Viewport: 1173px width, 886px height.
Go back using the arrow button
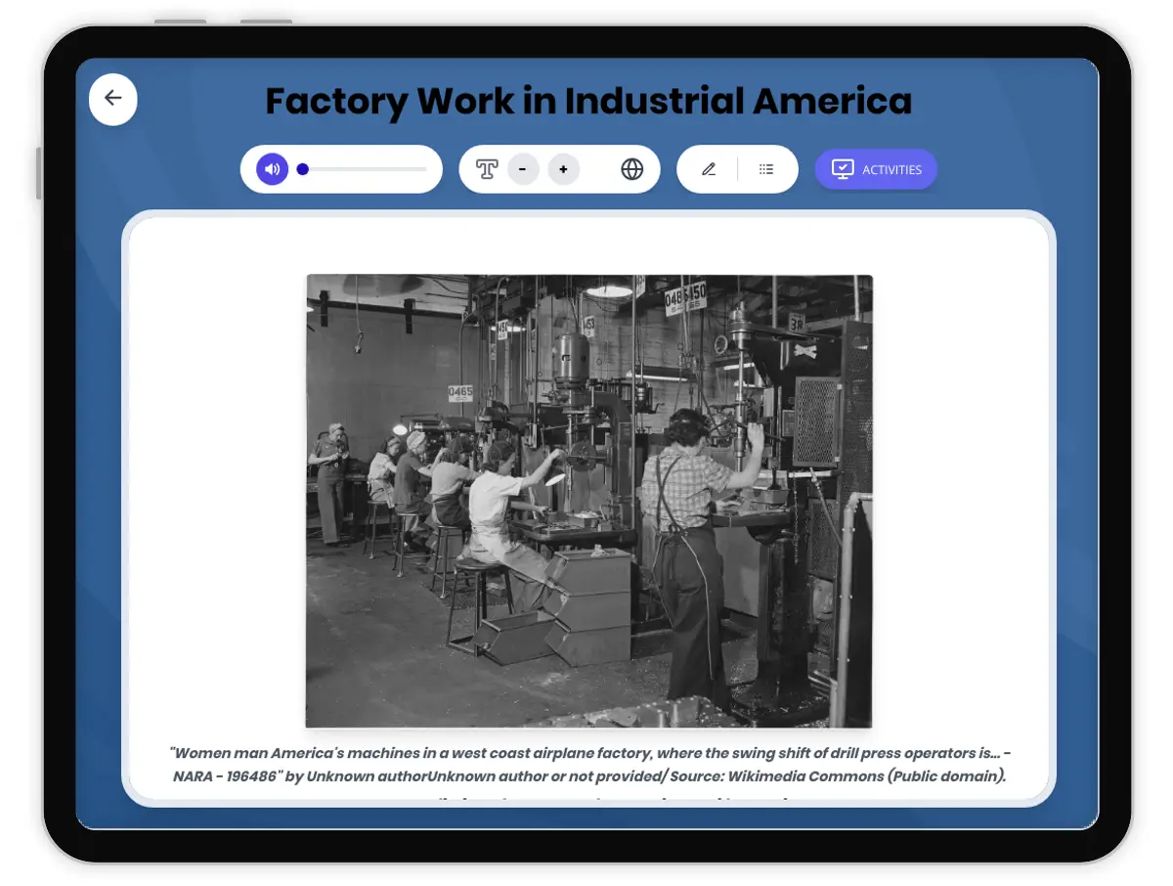[x=113, y=99]
